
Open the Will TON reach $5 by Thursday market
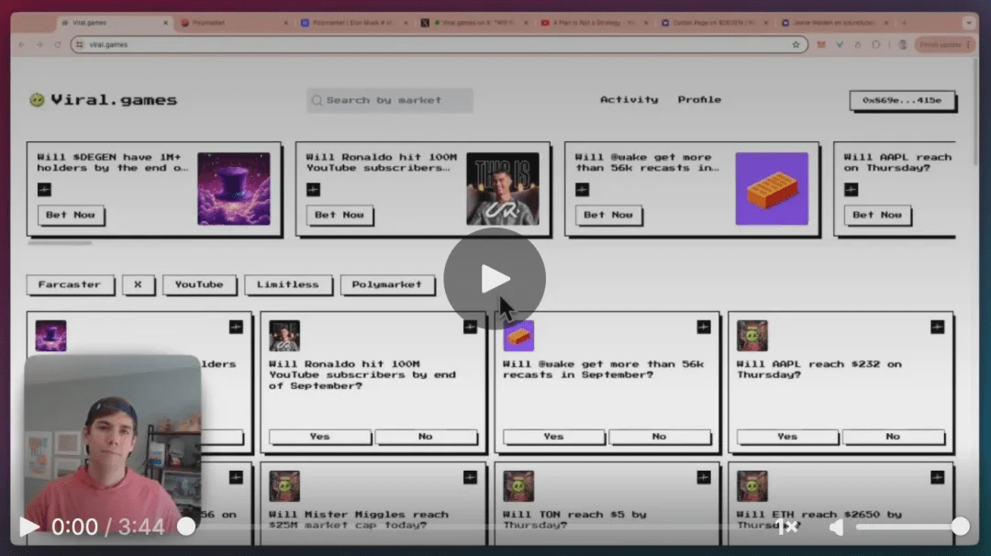(x=573, y=519)
